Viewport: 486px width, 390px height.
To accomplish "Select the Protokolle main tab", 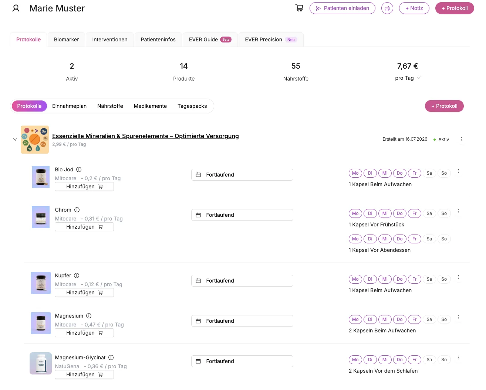I will pos(28,40).
